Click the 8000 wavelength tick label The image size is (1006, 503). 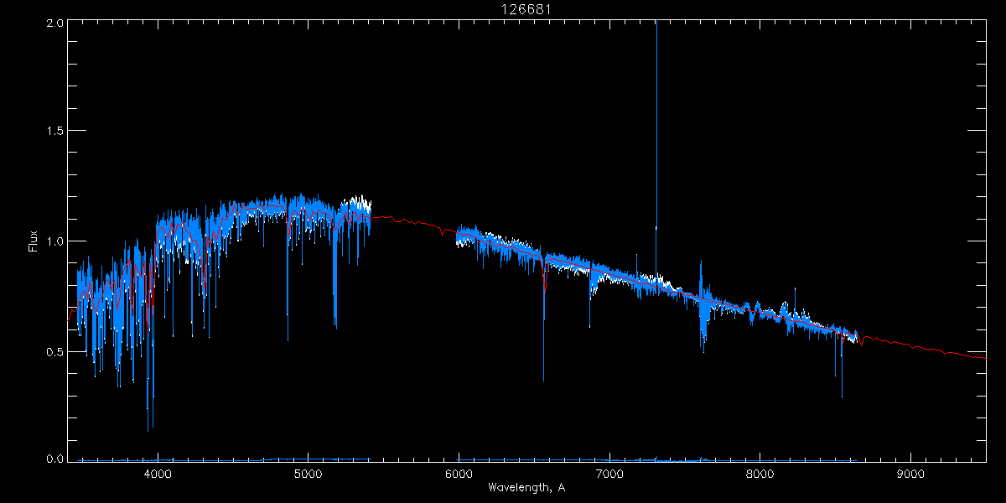(x=760, y=474)
